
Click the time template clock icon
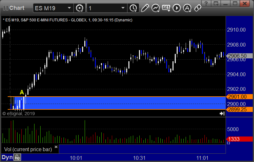pyautogui.click(x=133, y=8)
